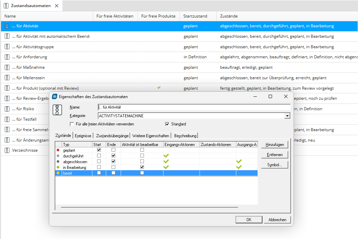Open the Ereignisse tab
The image size is (358, 239).
pos(83,136)
